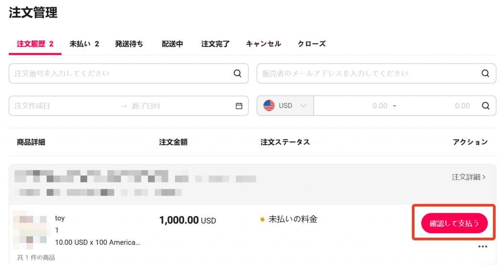500x265 pixels.
Task: Open the 配送中 tab
Action: 172,44
